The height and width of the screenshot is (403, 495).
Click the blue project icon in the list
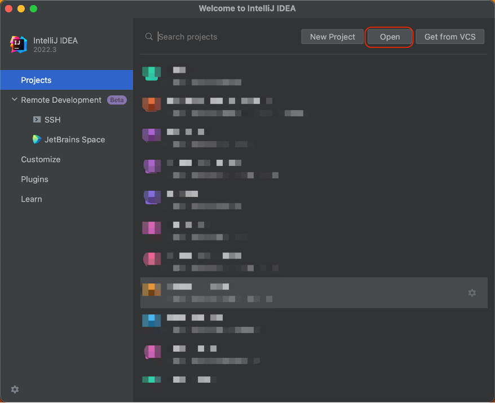tap(152, 321)
